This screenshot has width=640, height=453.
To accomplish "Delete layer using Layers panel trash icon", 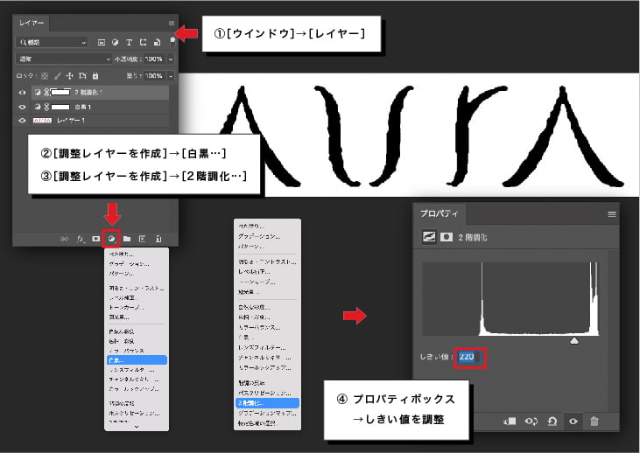I will pos(158,238).
